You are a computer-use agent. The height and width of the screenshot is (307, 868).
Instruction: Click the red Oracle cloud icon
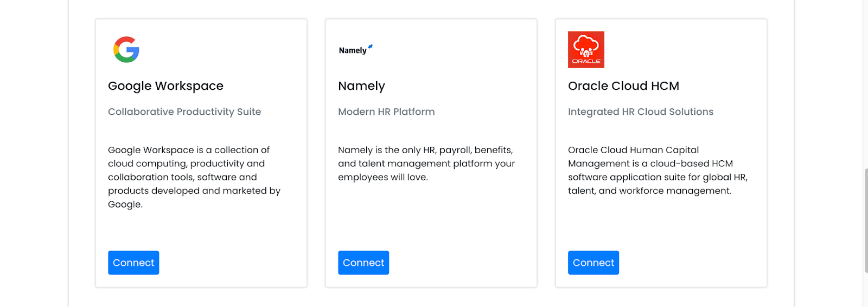(586, 49)
